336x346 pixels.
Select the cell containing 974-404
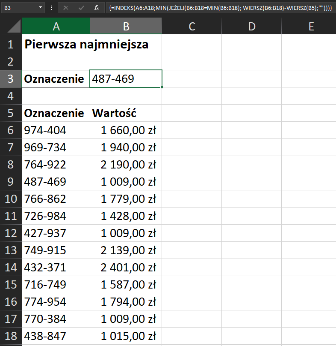[x=56, y=130]
